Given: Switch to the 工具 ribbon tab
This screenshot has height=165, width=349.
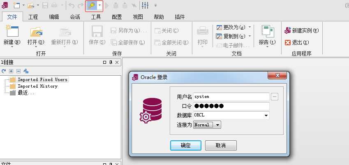Looking at the screenshot, I should click(96, 17).
